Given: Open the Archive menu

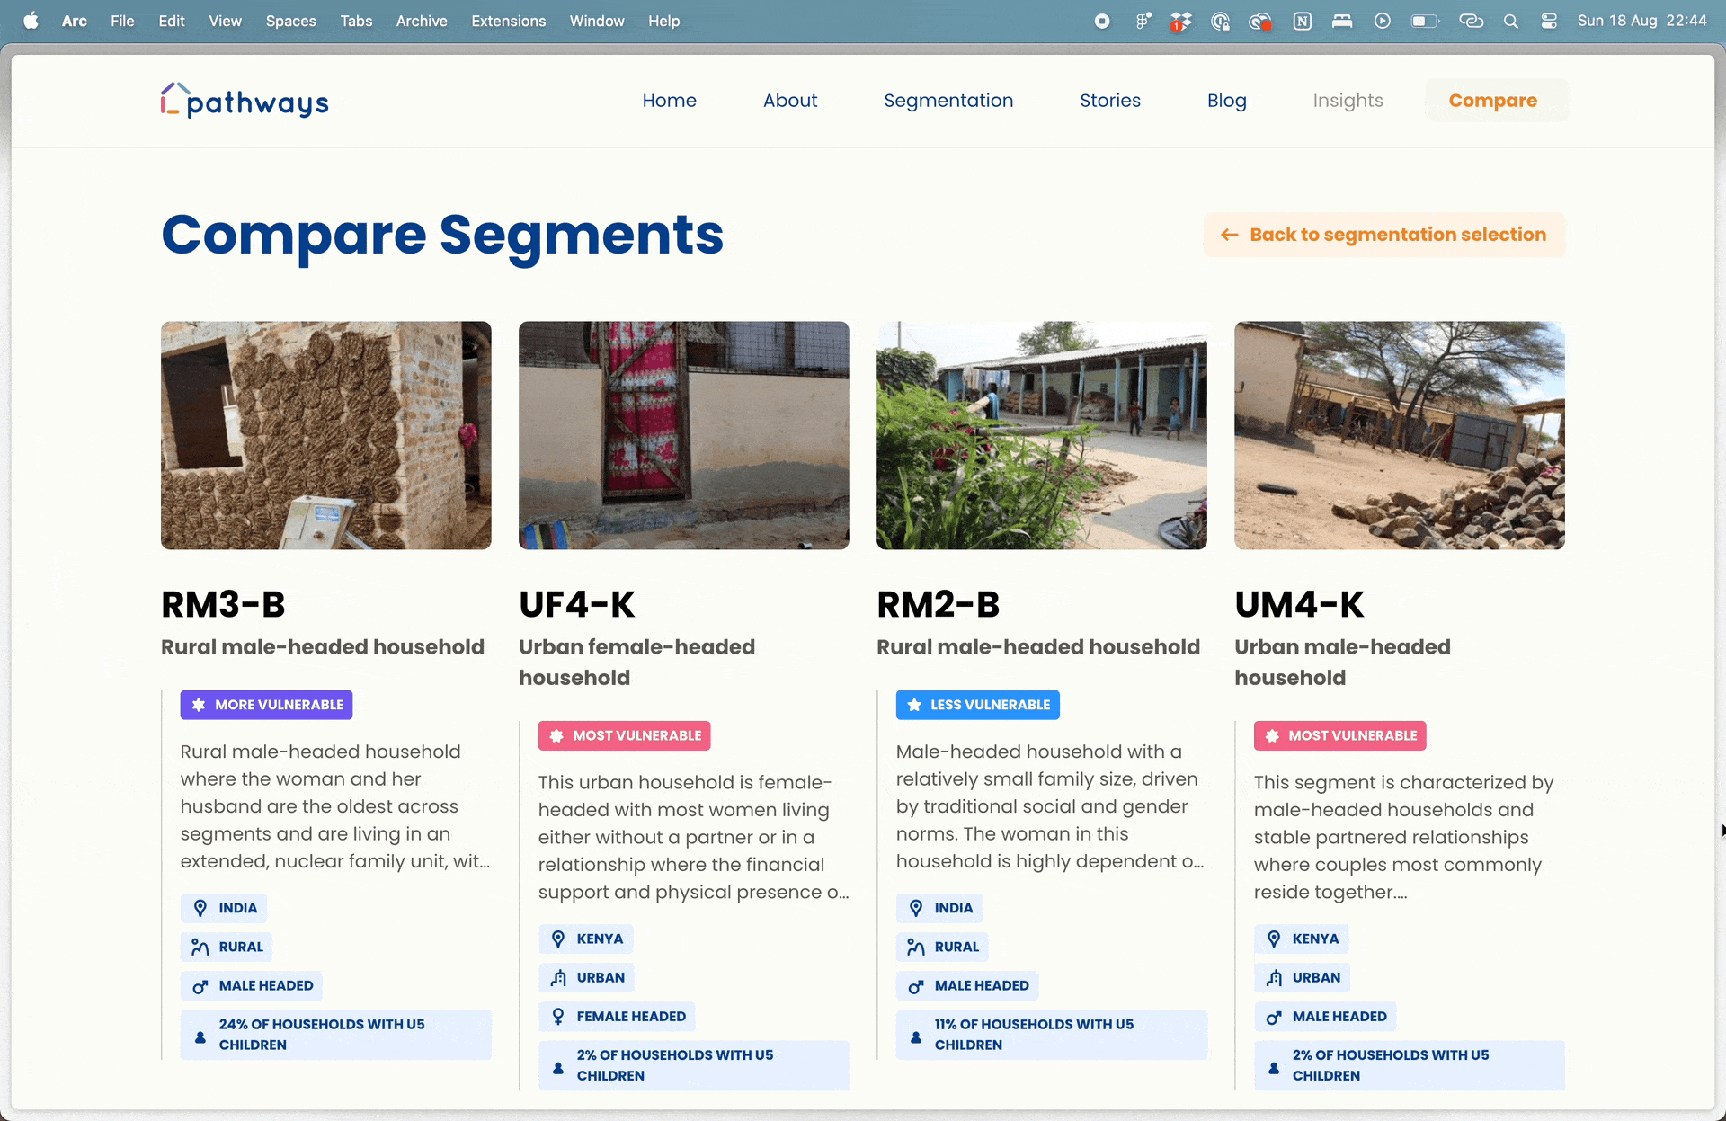Looking at the screenshot, I should point(422,21).
